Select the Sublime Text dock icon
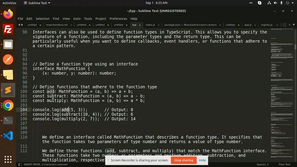 pos(8,90)
